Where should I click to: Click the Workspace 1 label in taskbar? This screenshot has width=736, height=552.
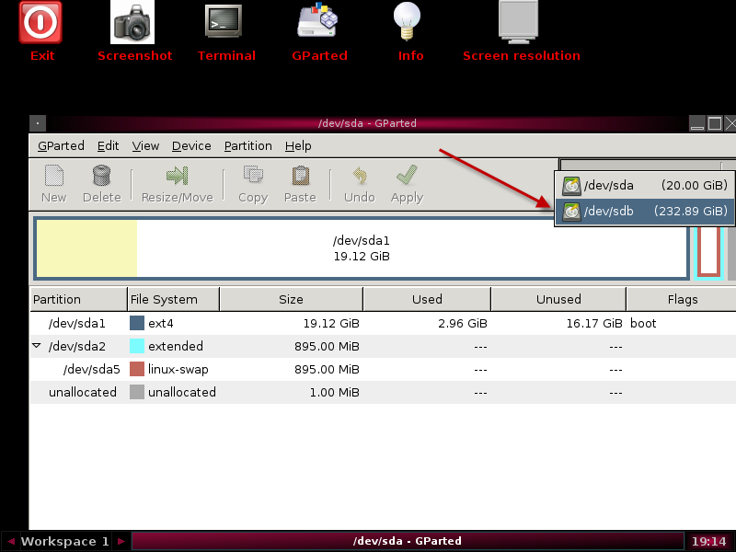click(64, 541)
